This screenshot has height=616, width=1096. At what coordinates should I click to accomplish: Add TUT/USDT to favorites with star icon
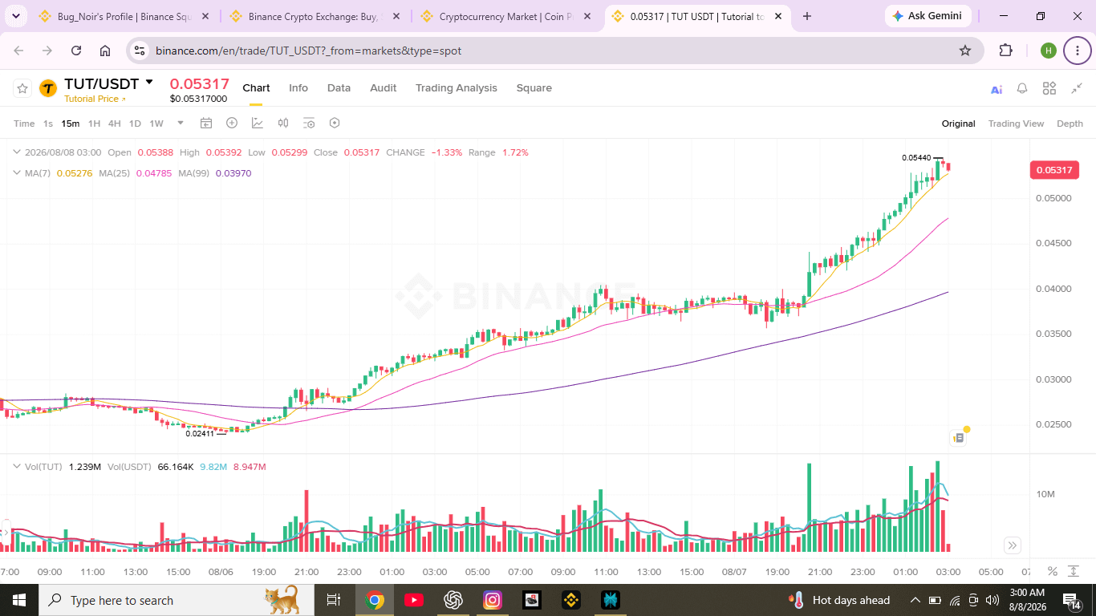22,88
